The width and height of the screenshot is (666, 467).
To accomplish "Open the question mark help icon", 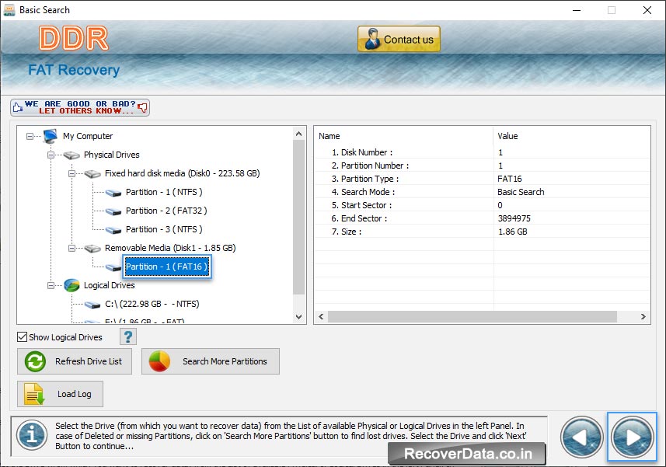I will click(x=128, y=336).
